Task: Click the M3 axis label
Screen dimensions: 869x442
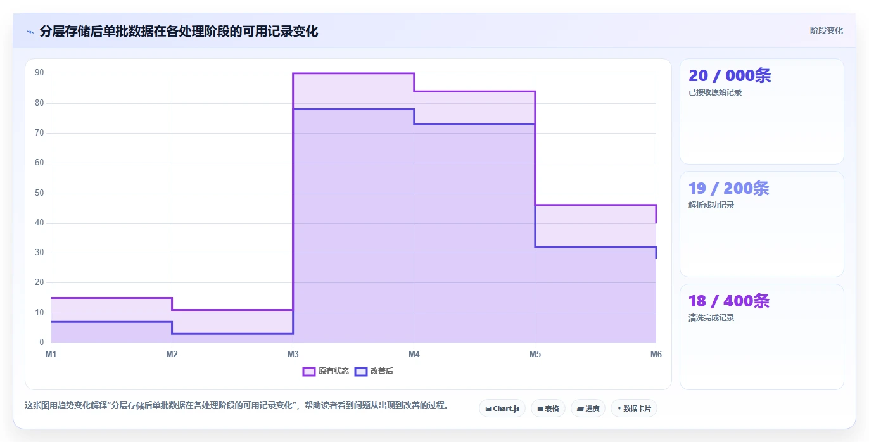Action: 293,354
